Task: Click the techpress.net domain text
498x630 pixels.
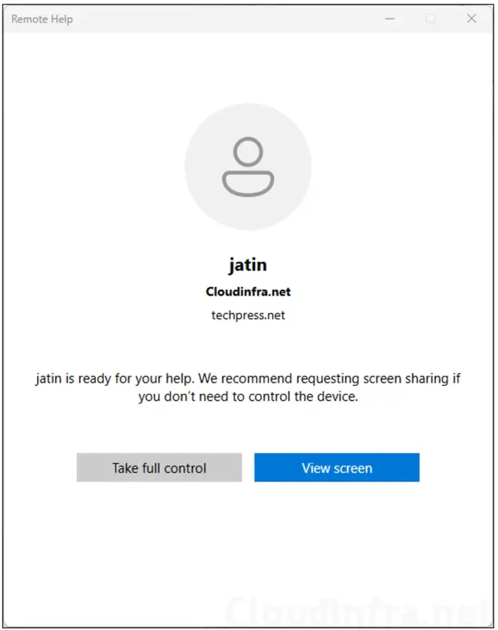Action: 248,315
